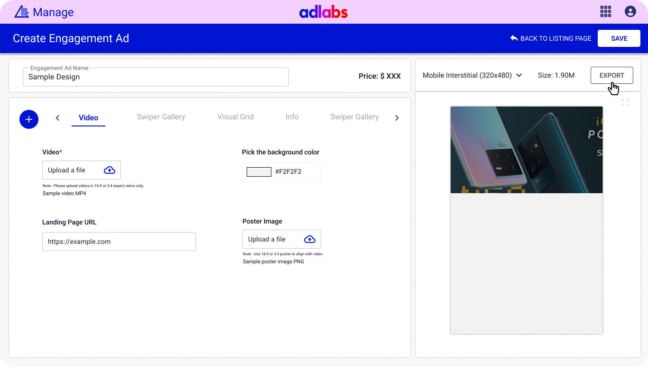Click the EXPORT button
648x367 pixels.
point(611,75)
